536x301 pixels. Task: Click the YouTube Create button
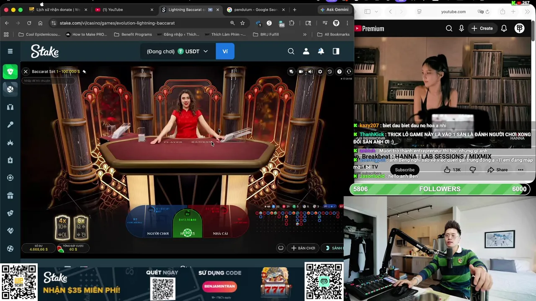point(482,28)
